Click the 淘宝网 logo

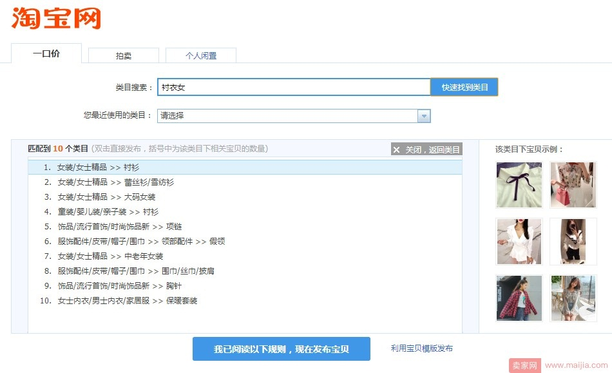tap(56, 18)
